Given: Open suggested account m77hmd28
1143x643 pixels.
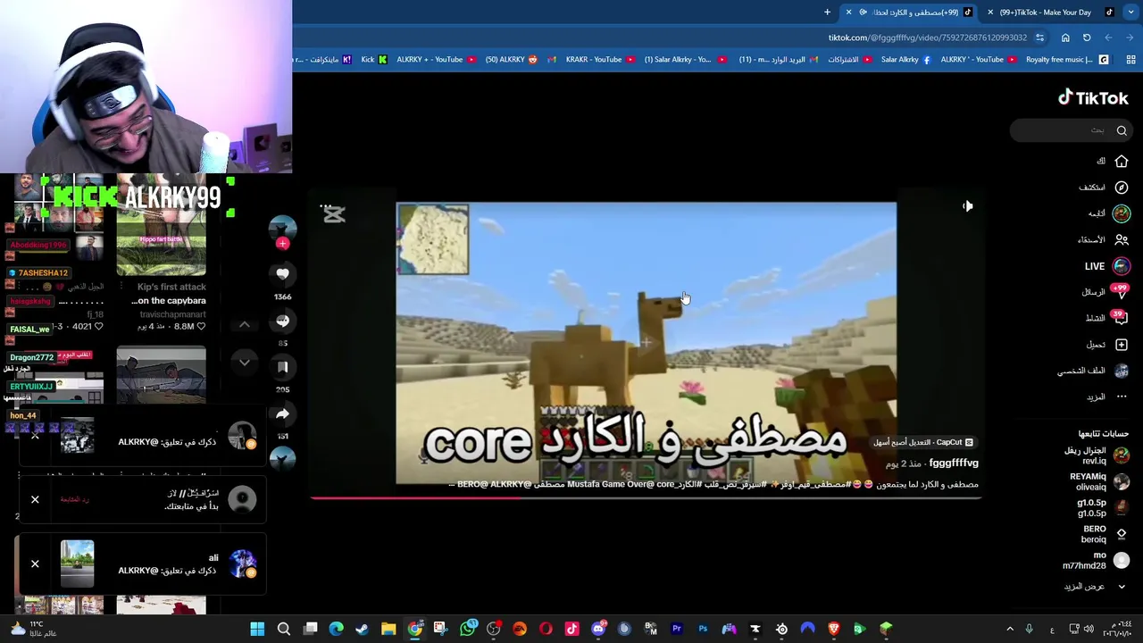Looking at the screenshot, I should click(x=1095, y=560).
